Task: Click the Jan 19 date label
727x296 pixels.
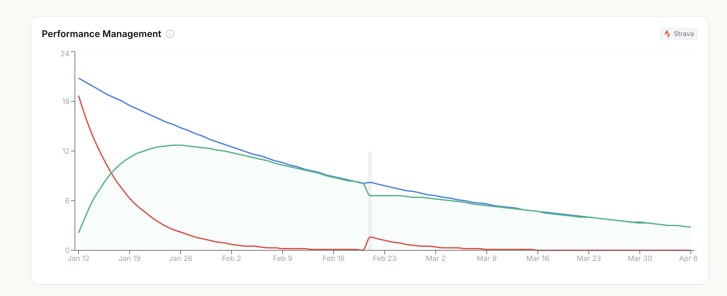Action: coord(130,259)
